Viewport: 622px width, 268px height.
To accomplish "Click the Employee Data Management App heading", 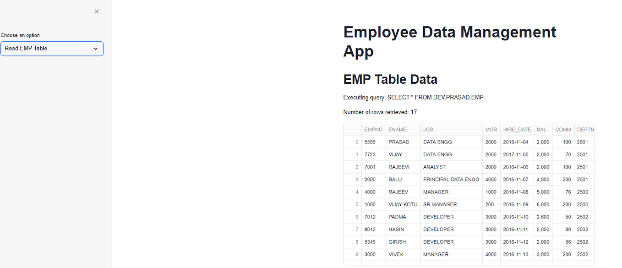I will pyautogui.click(x=449, y=41).
